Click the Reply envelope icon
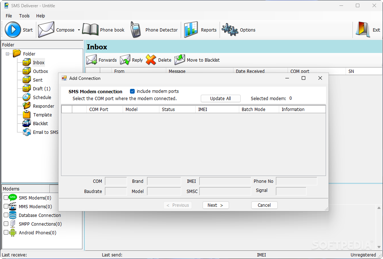Viewport: 383px width, 259px height. [x=125, y=60]
